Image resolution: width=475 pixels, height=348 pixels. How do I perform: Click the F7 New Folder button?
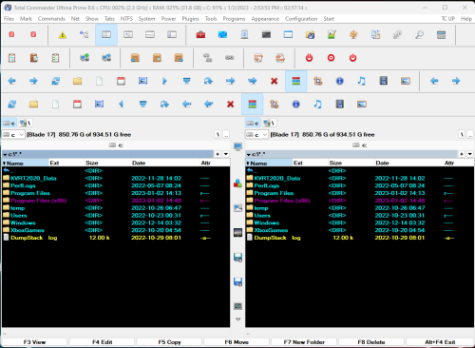(304, 342)
